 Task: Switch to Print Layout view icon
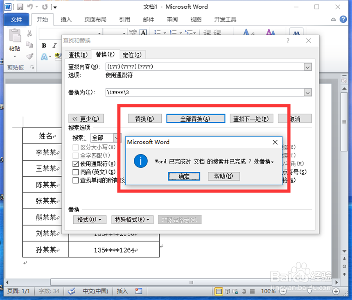219,291
